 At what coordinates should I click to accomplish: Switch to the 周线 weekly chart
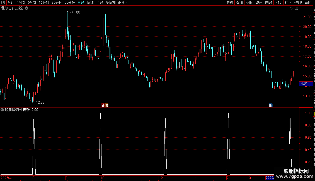pyautogui.click(x=90, y=3)
